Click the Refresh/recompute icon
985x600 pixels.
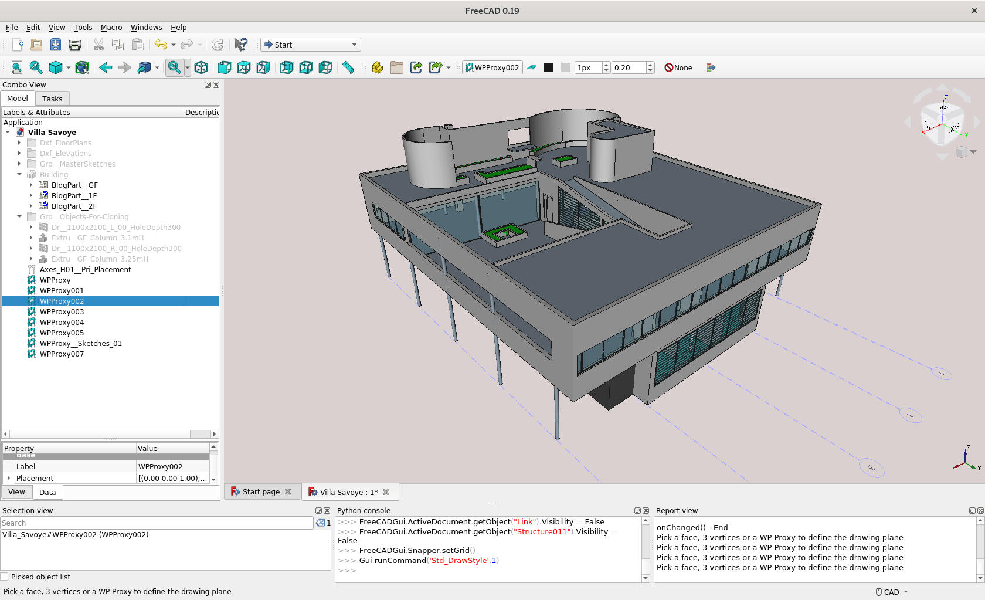pyautogui.click(x=218, y=45)
